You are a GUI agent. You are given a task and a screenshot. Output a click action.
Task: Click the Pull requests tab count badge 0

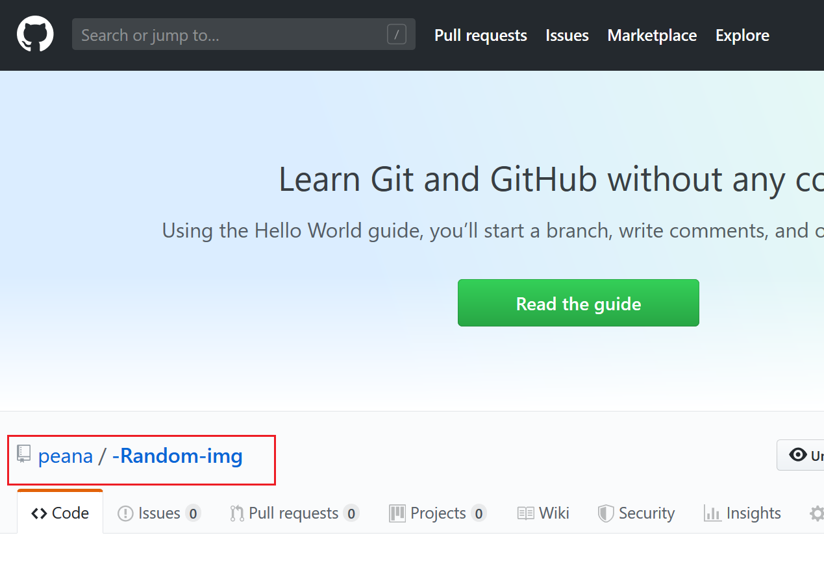[351, 513]
